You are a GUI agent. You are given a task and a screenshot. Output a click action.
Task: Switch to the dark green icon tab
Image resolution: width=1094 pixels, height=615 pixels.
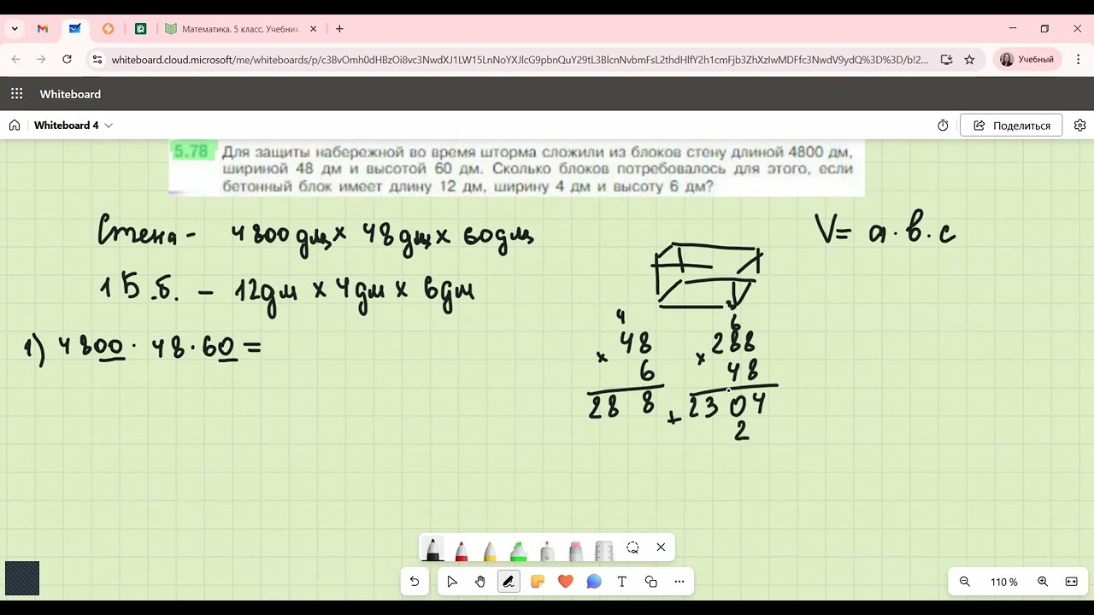140,29
